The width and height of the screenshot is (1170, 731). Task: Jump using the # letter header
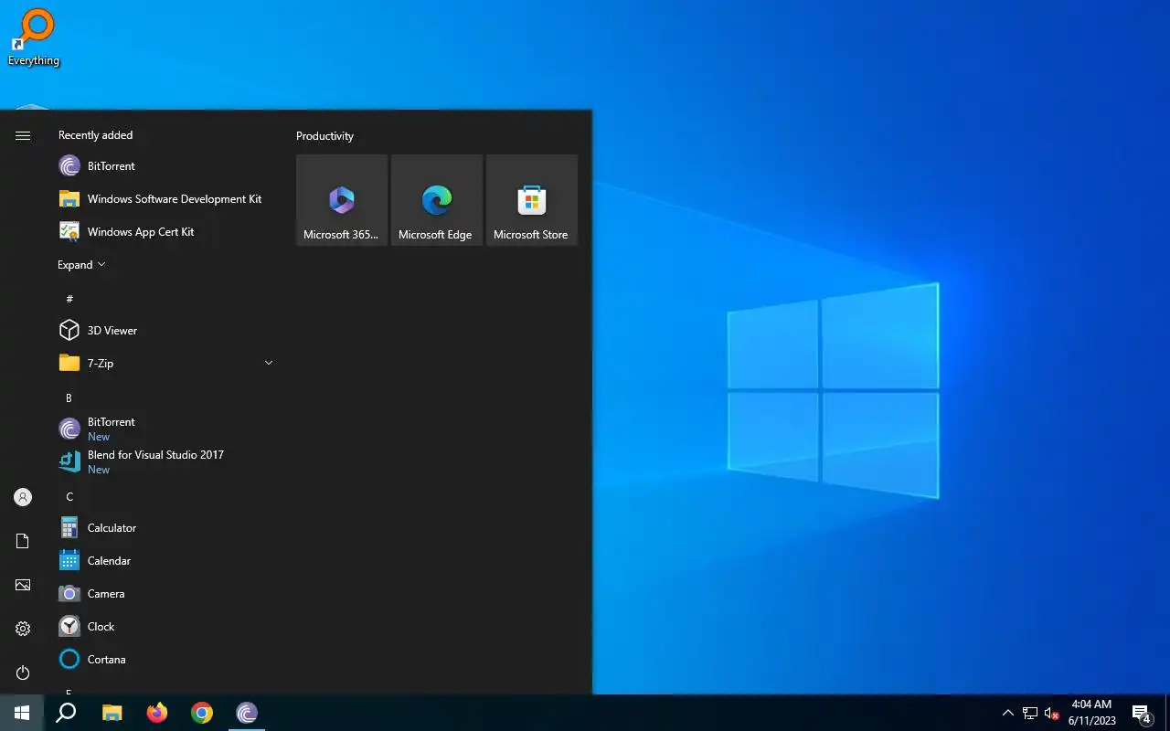coord(69,299)
